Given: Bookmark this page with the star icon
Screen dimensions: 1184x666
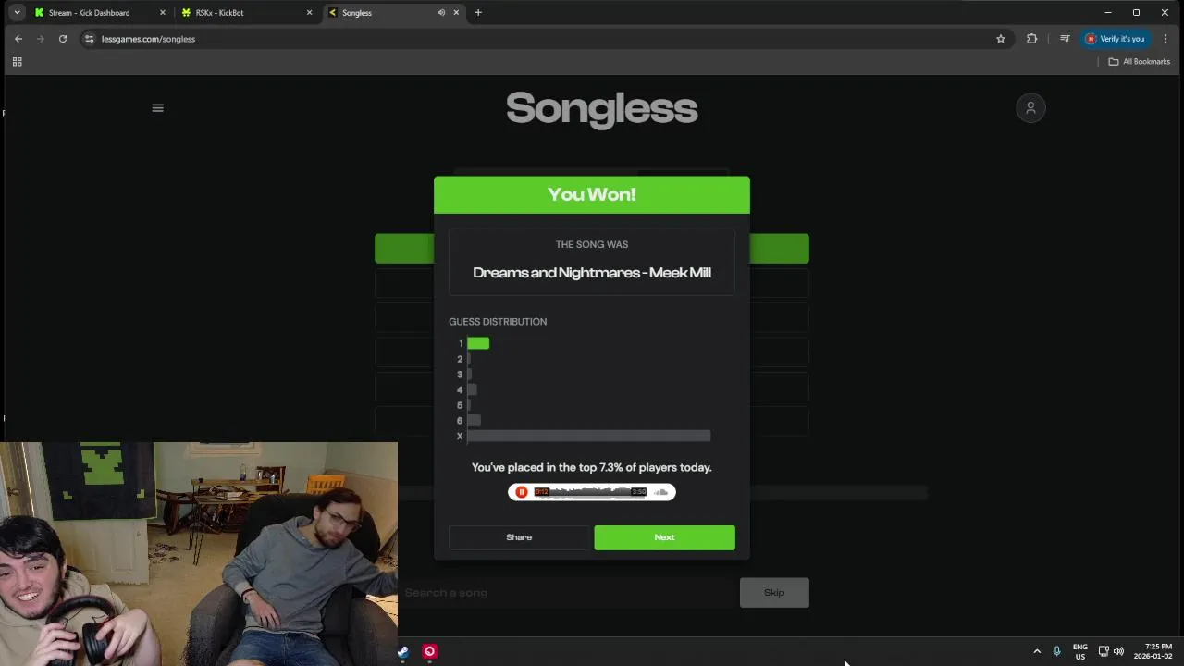Looking at the screenshot, I should (1001, 39).
